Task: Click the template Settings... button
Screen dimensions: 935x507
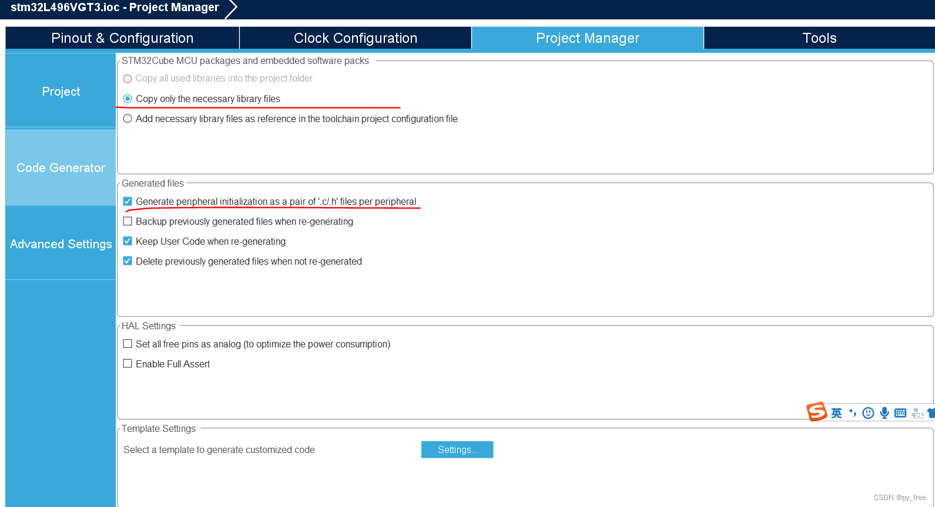Action: pos(457,449)
